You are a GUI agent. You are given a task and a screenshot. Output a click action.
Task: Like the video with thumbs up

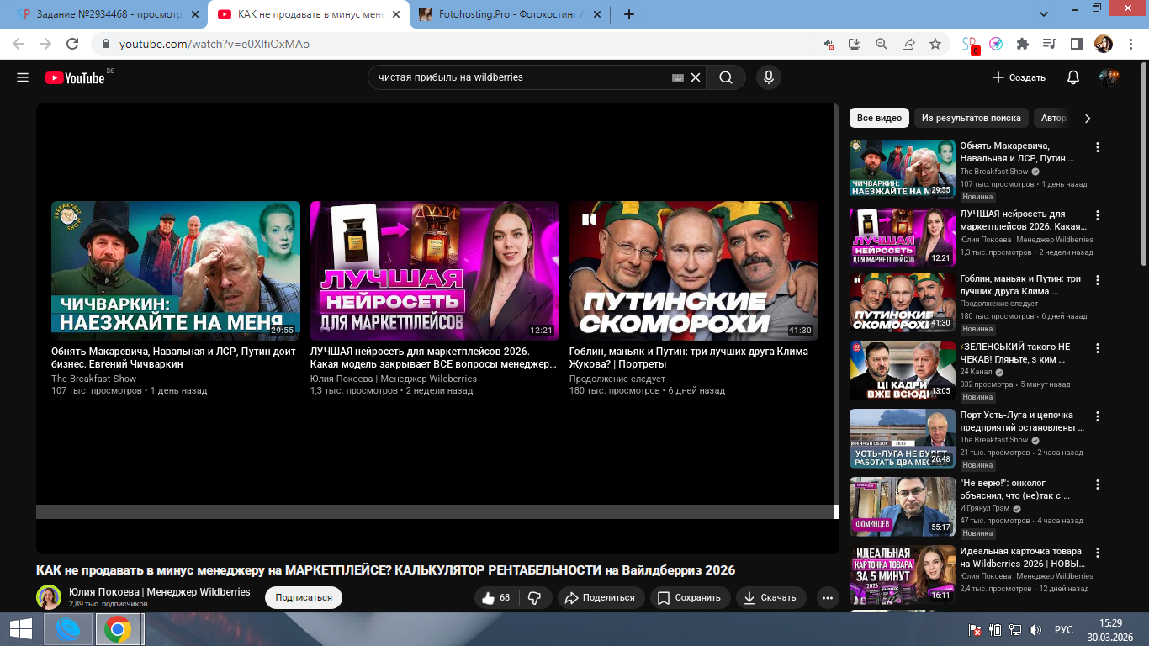tap(496, 597)
